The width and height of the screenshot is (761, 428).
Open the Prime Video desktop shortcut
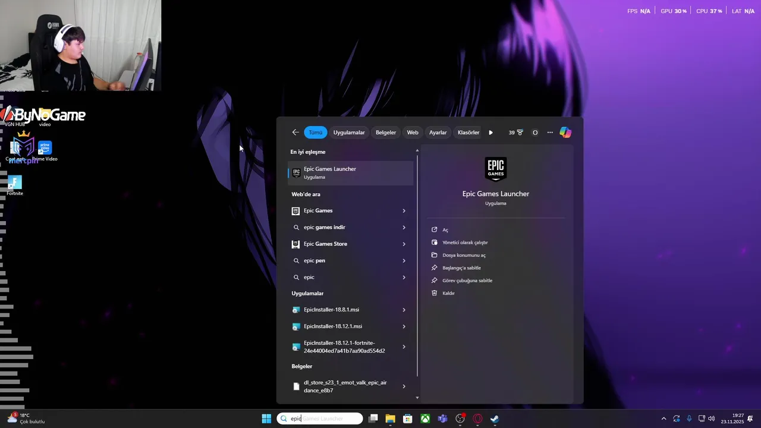click(45, 151)
